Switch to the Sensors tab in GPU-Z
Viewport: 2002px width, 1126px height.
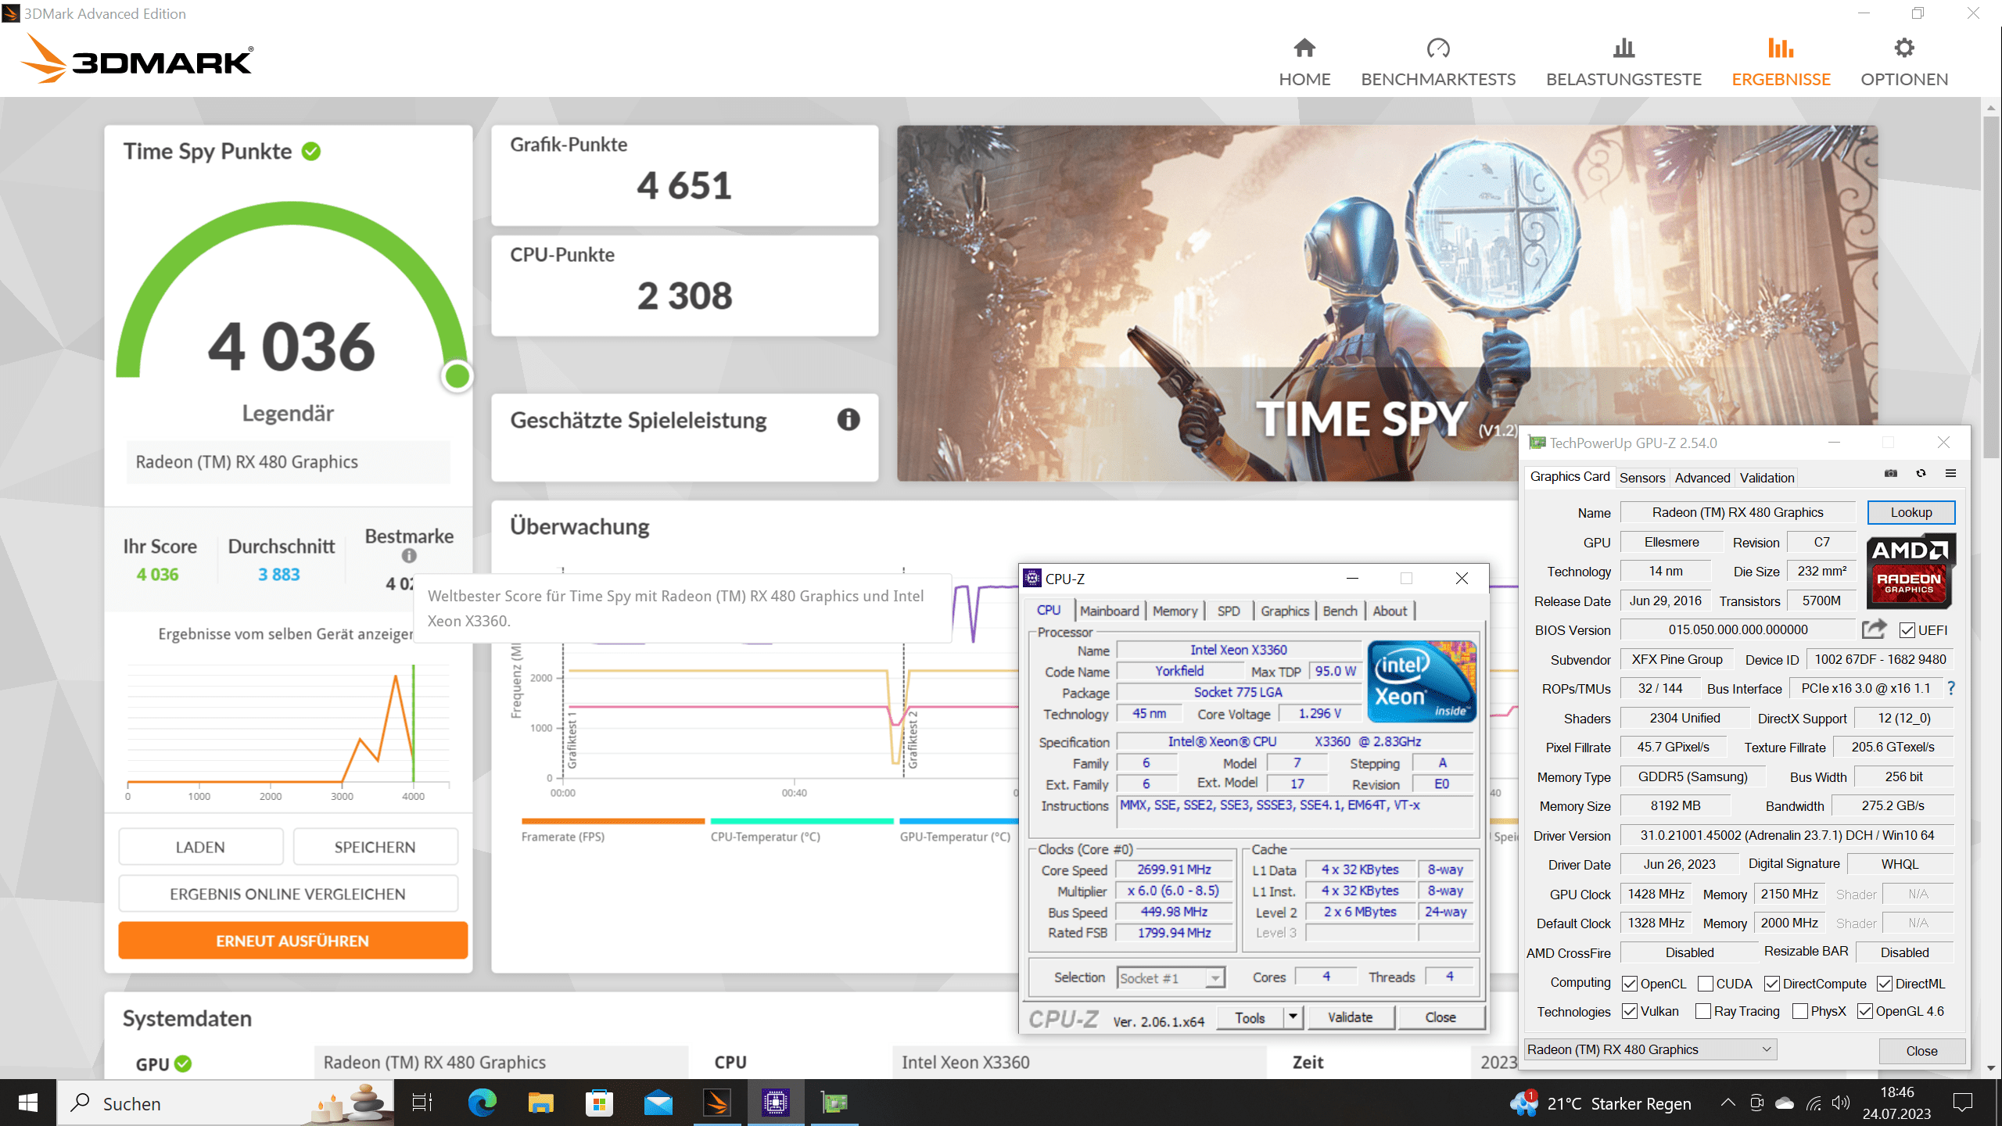pos(1641,478)
